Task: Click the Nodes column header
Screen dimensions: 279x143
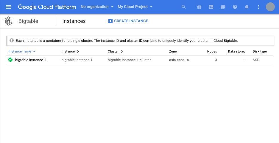Action: tap(212, 51)
